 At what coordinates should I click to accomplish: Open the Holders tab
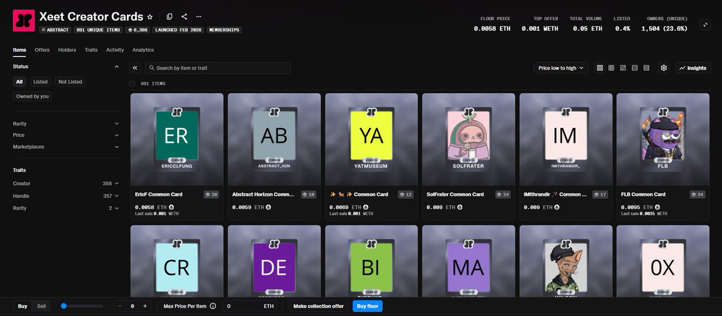click(67, 50)
